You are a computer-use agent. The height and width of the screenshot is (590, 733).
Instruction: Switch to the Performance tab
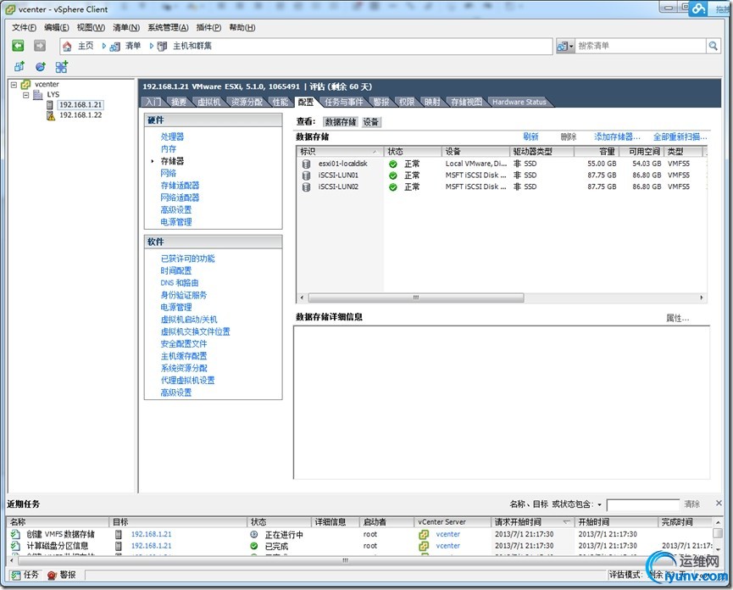280,102
